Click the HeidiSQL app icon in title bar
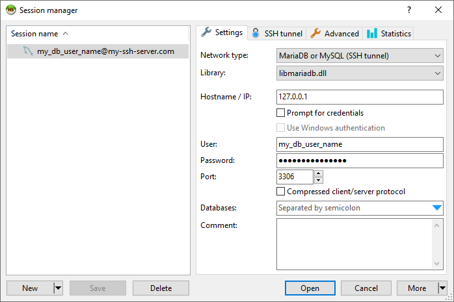Image resolution: width=454 pixels, height=302 pixels. pos(10,10)
